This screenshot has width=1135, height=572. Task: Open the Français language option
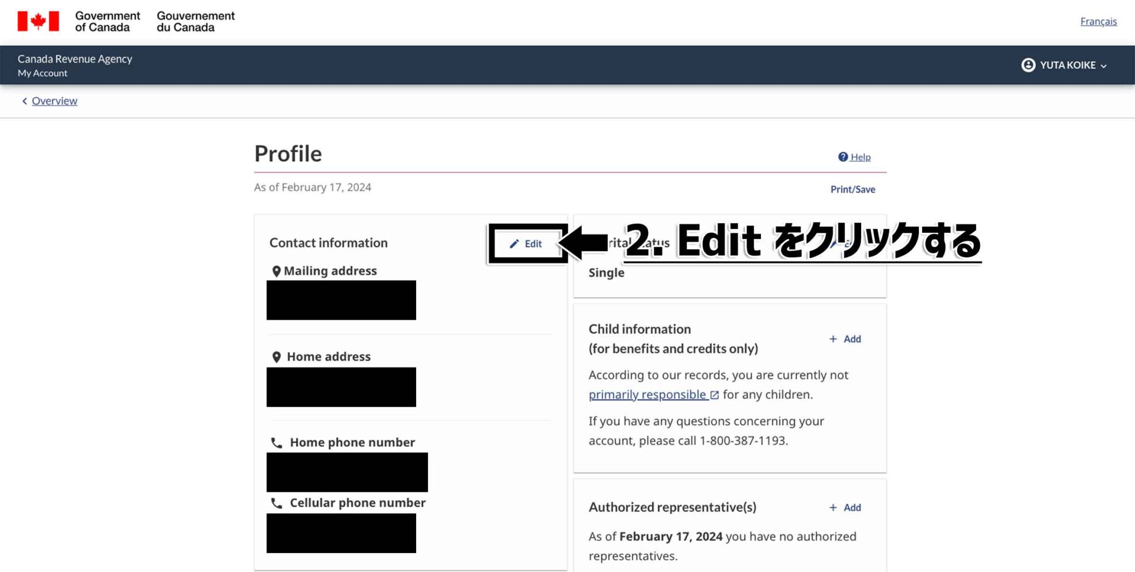point(1098,21)
